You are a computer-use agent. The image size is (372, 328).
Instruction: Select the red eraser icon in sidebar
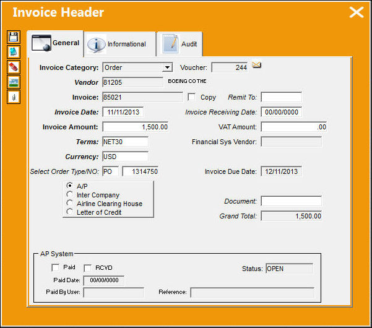click(x=14, y=67)
